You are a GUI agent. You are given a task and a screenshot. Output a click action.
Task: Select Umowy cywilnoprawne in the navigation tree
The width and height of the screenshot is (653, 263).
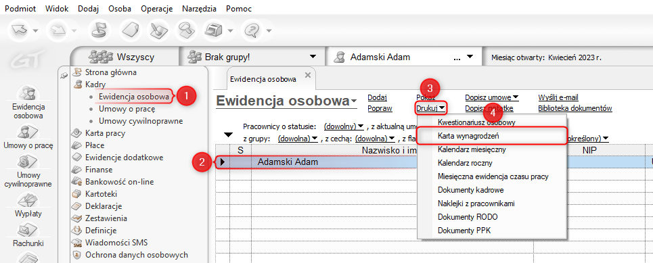point(141,121)
